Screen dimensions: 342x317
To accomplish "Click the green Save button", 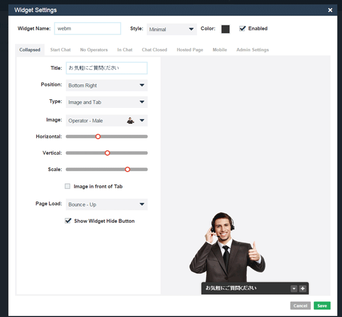I will pyautogui.click(x=322, y=305).
